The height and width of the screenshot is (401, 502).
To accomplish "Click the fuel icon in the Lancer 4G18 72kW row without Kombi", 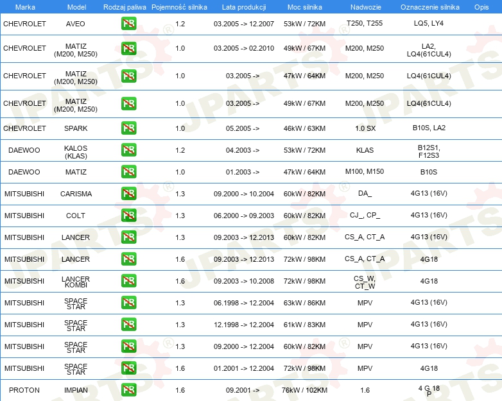I will coord(128,259).
